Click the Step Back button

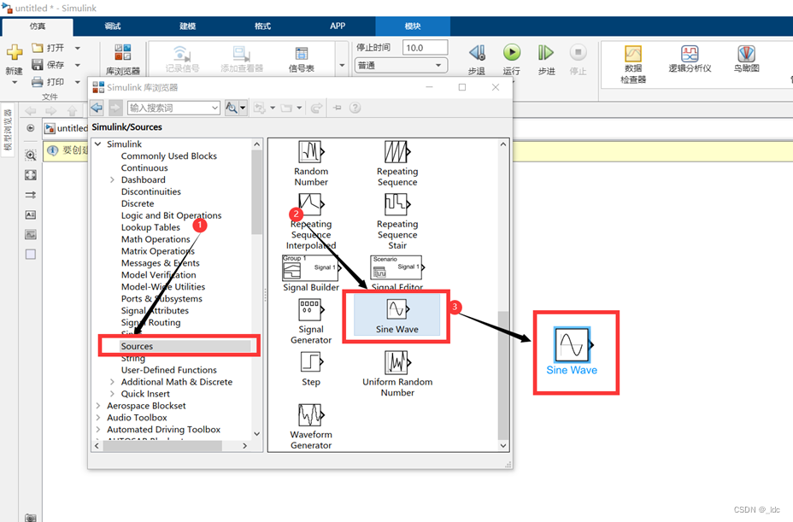pyautogui.click(x=477, y=53)
